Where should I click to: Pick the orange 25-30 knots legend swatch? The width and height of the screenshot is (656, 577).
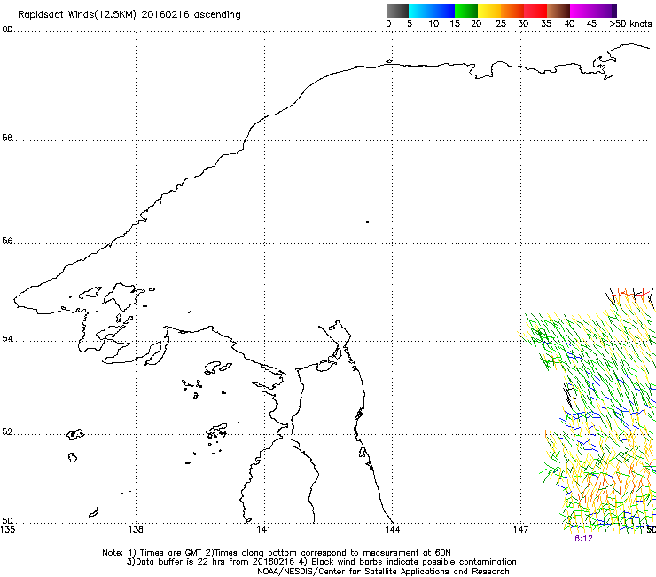[512, 11]
